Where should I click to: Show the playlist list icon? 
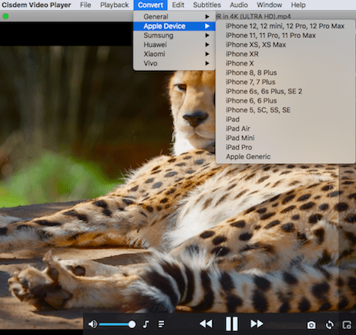coord(161,324)
